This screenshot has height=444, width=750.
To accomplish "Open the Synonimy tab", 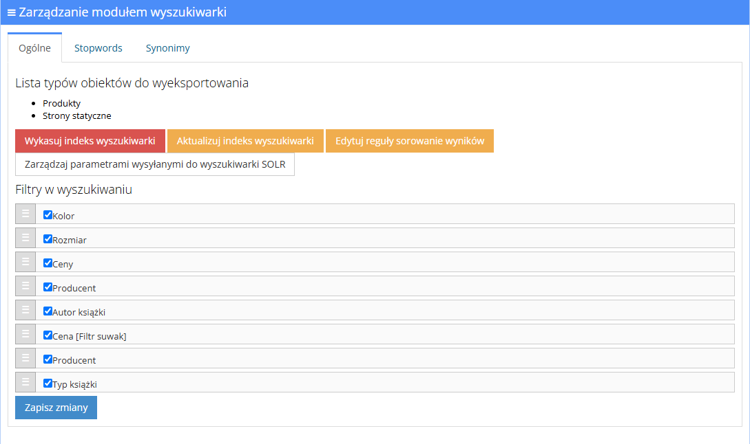I will tap(167, 48).
